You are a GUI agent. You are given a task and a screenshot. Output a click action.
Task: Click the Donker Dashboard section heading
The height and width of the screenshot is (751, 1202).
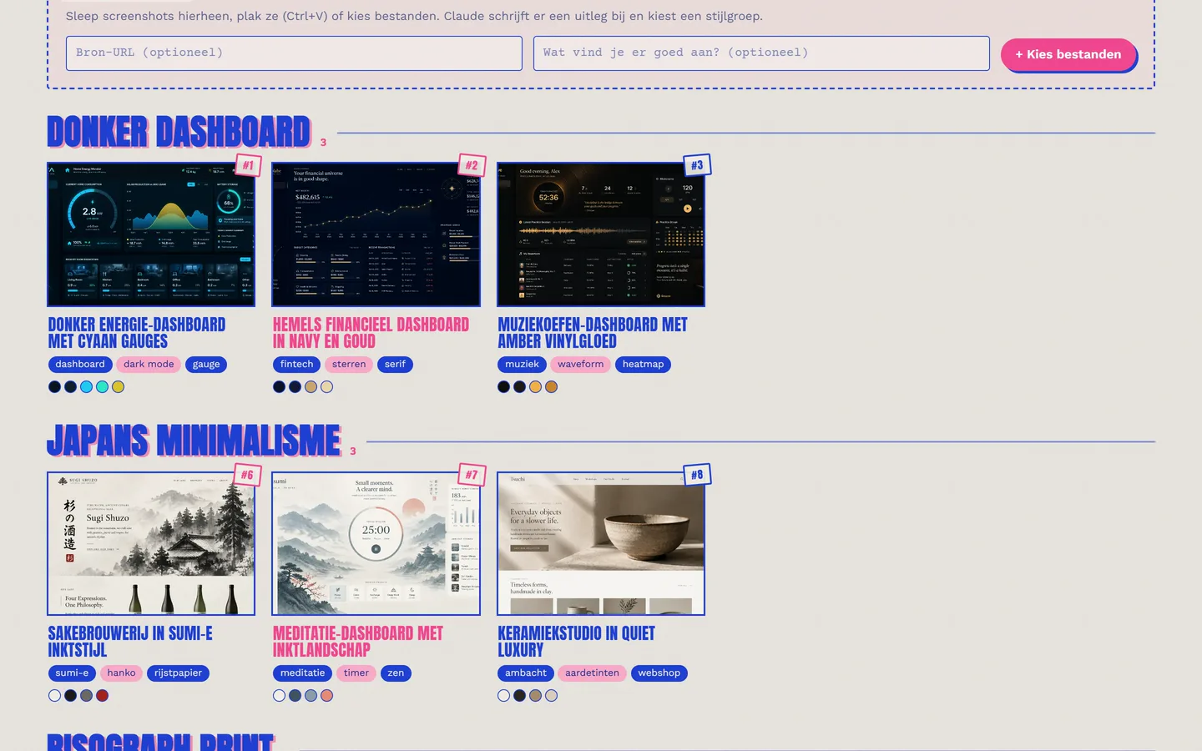[x=179, y=133]
